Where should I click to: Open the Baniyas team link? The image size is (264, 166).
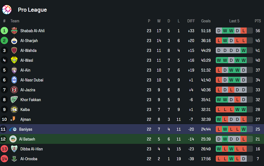[26, 129]
